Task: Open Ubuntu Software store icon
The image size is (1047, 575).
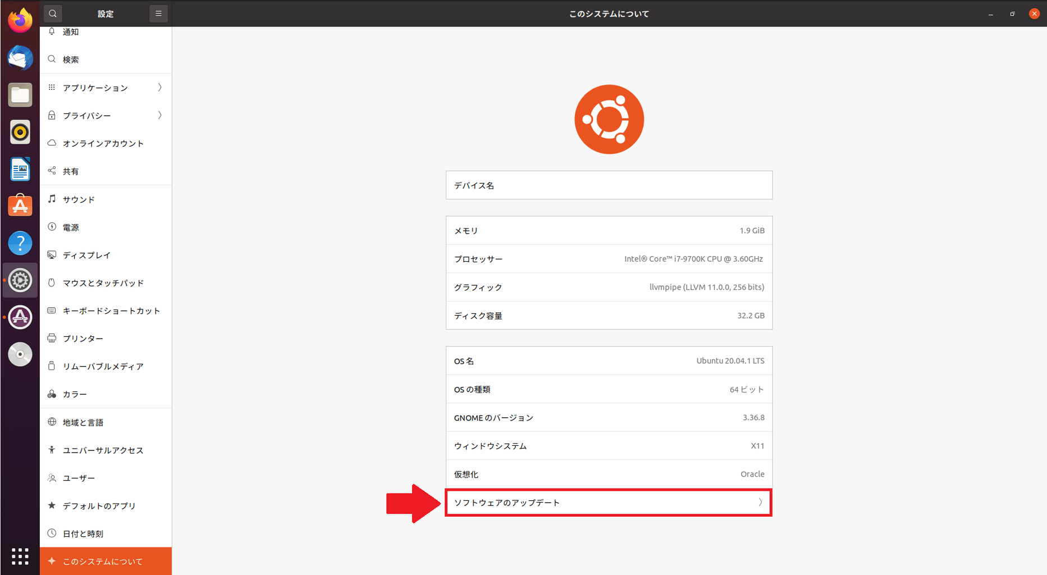Action: point(20,206)
